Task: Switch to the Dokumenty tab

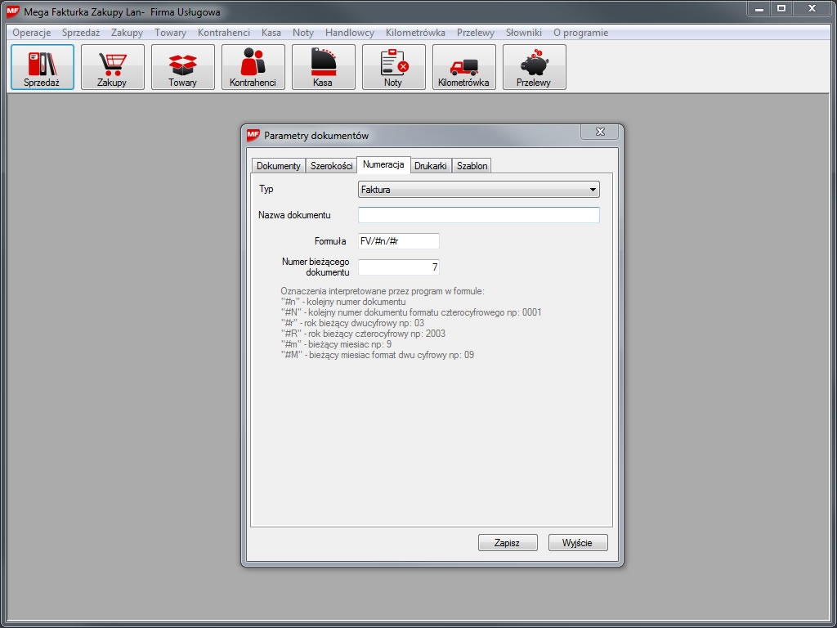Action: point(279,166)
